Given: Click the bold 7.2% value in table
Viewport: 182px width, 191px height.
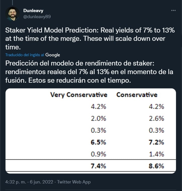Looking at the screenshot, I should tap(156, 142).
